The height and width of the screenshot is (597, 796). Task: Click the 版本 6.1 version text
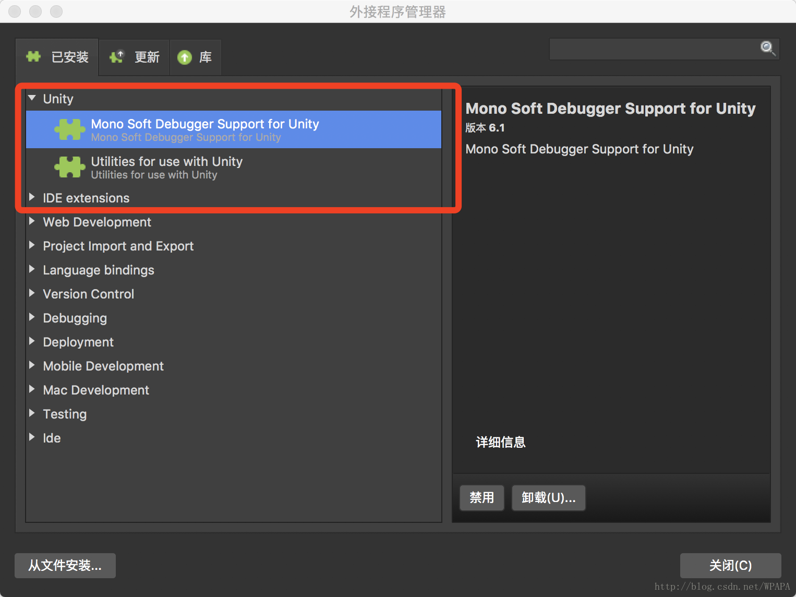[x=485, y=128]
